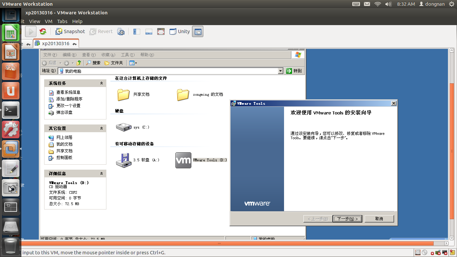Select the xp20130316 tab

point(56,44)
